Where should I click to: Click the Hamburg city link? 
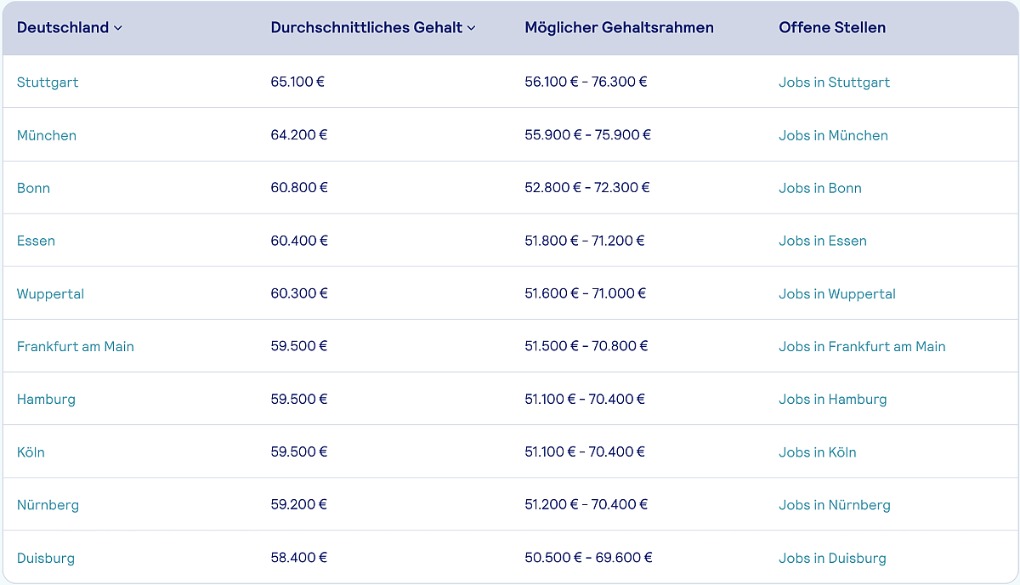click(46, 400)
